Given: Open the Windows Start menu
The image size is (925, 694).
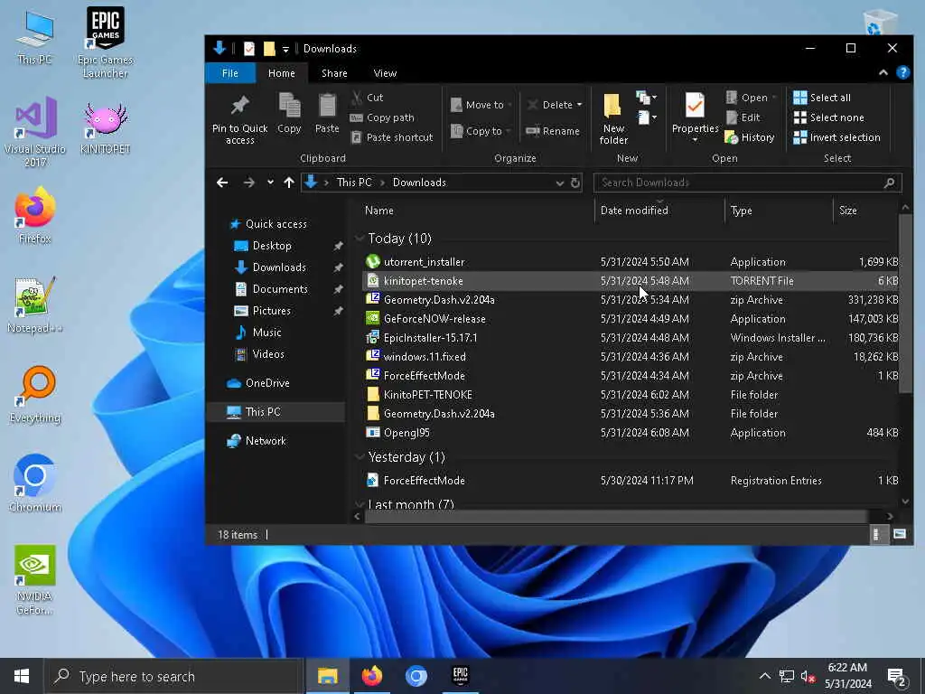Looking at the screenshot, I should point(22,676).
